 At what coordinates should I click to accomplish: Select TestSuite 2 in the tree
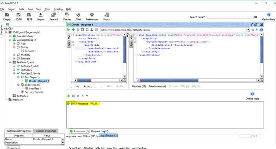[22, 96]
